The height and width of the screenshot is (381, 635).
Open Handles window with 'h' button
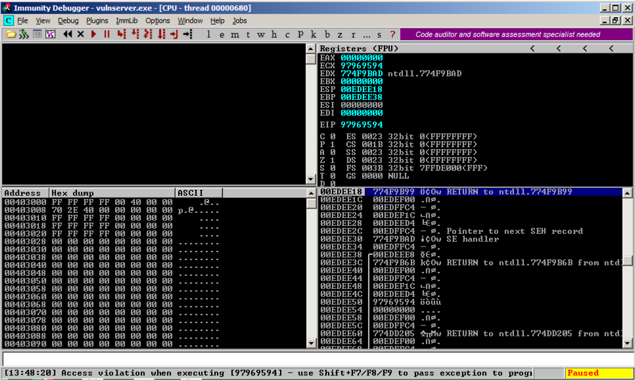274,34
